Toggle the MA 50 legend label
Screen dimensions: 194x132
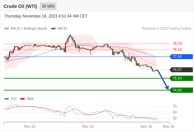pos(62,29)
